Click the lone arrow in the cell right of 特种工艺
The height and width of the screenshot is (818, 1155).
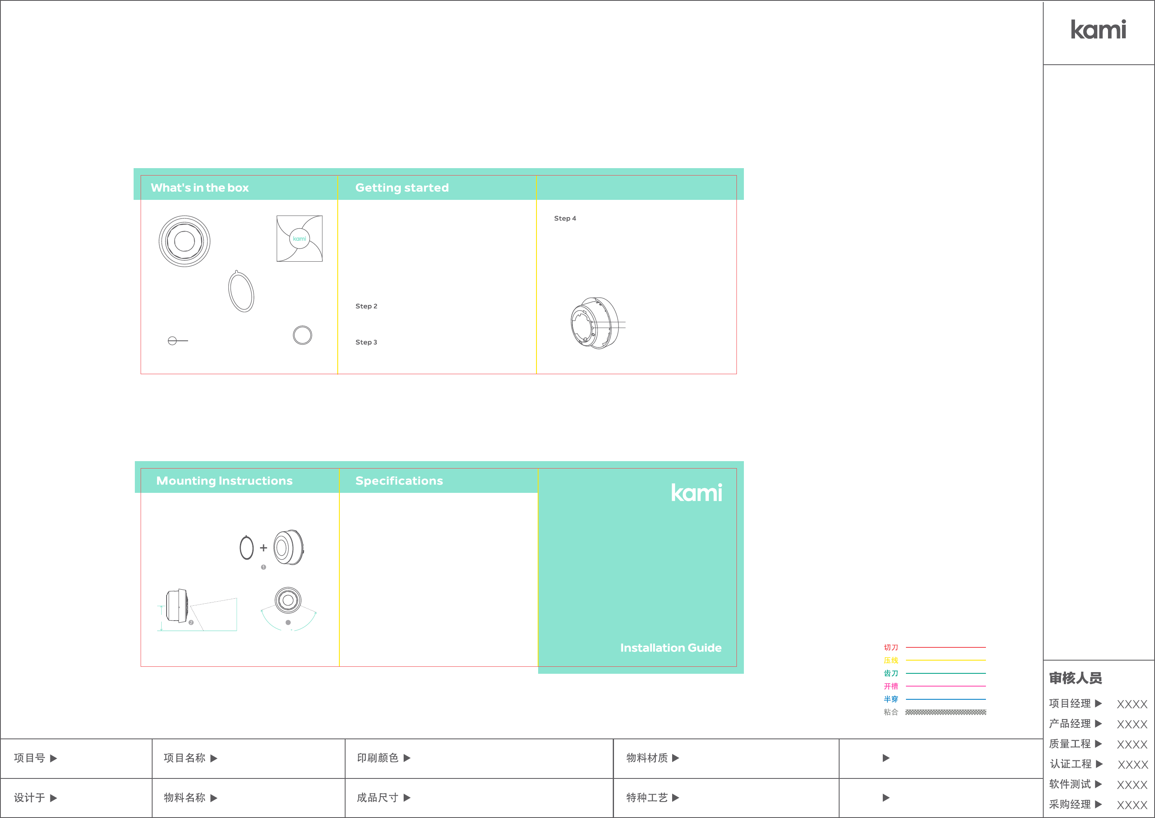tap(887, 797)
